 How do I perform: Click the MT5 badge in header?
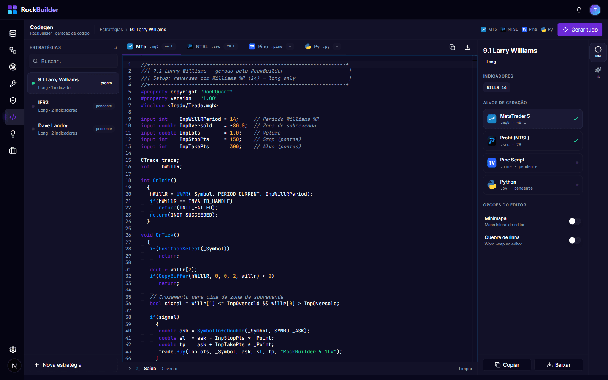(489, 30)
